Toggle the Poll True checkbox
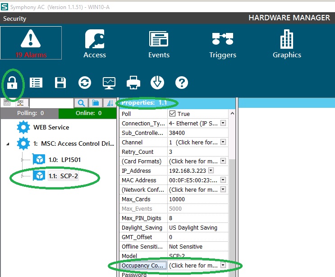 click(x=172, y=114)
